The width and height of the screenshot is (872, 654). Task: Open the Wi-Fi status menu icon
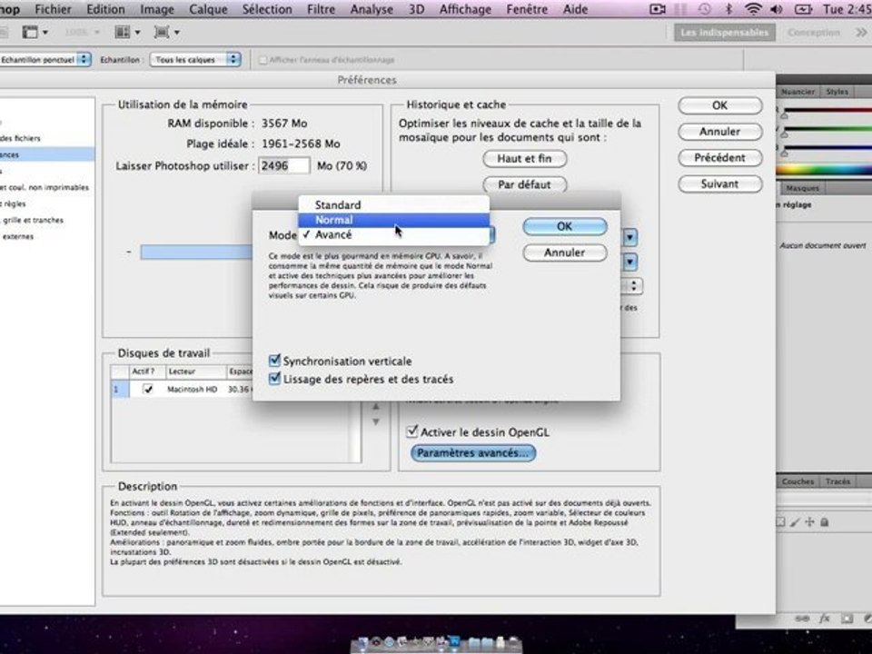[x=753, y=9]
